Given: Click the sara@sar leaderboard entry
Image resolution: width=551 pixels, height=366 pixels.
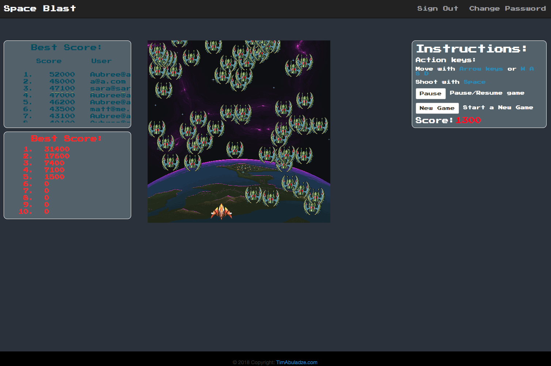Looking at the screenshot, I should click(x=110, y=88).
